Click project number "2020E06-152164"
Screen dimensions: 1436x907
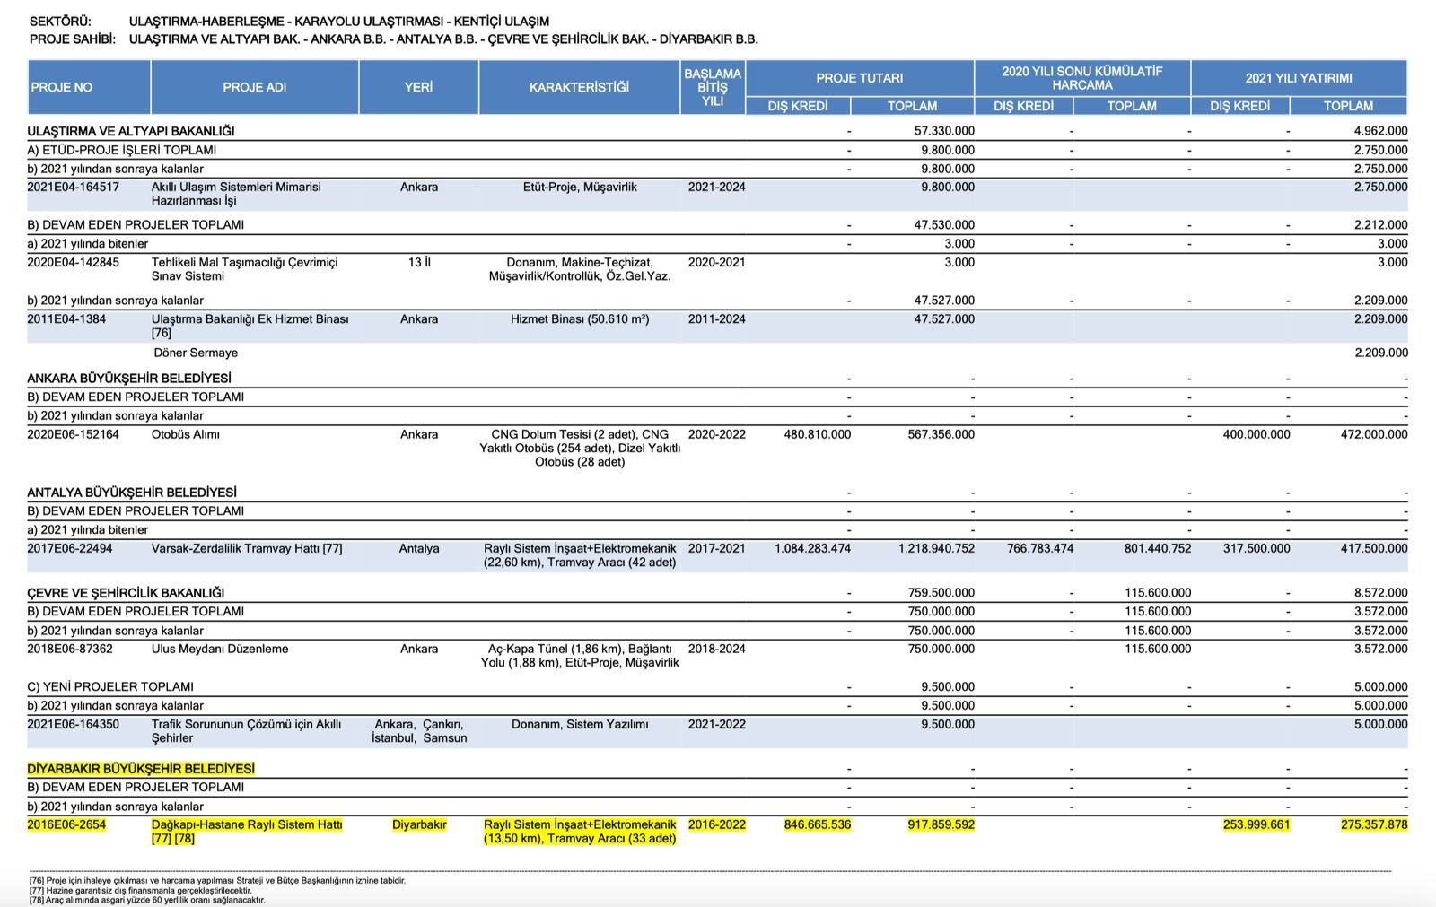pyautogui.click(x=73, y=435)
